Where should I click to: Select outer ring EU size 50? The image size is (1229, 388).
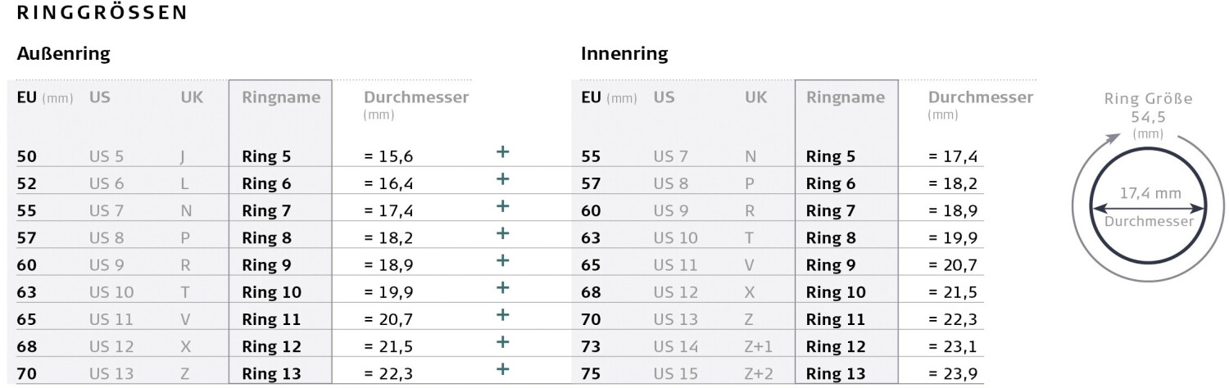click(26, 156)
